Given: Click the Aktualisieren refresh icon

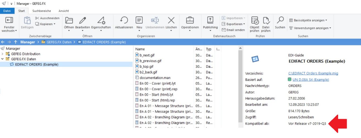Looking at the screenshot, I should (124, 20).
